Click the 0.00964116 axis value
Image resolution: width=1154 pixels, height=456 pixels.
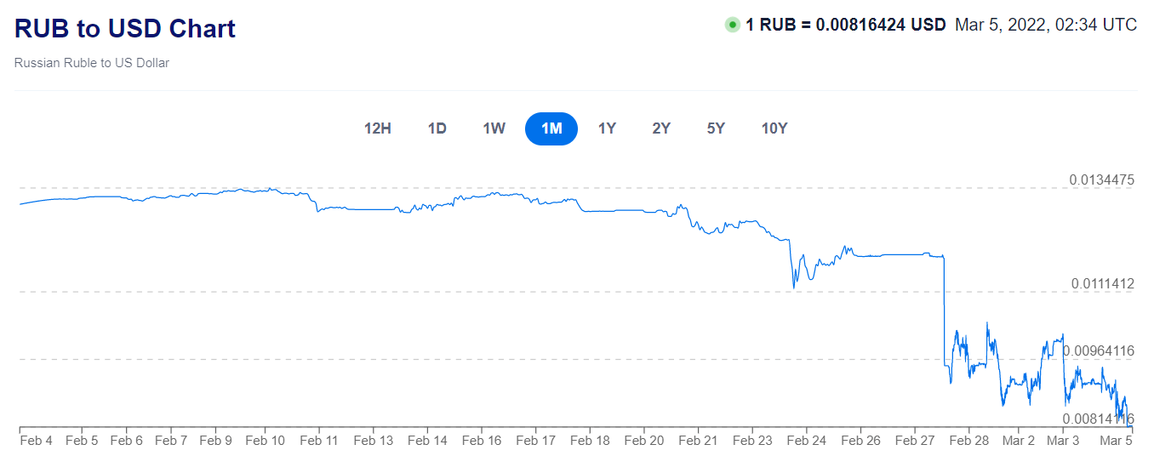tap(1098, 351)
